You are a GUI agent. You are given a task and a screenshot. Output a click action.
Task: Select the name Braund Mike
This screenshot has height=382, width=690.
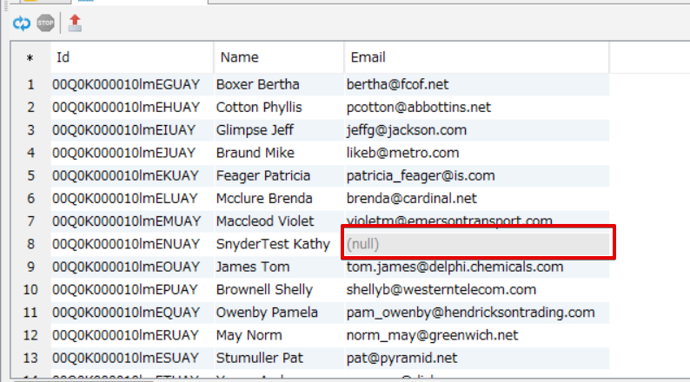(255, 153)
